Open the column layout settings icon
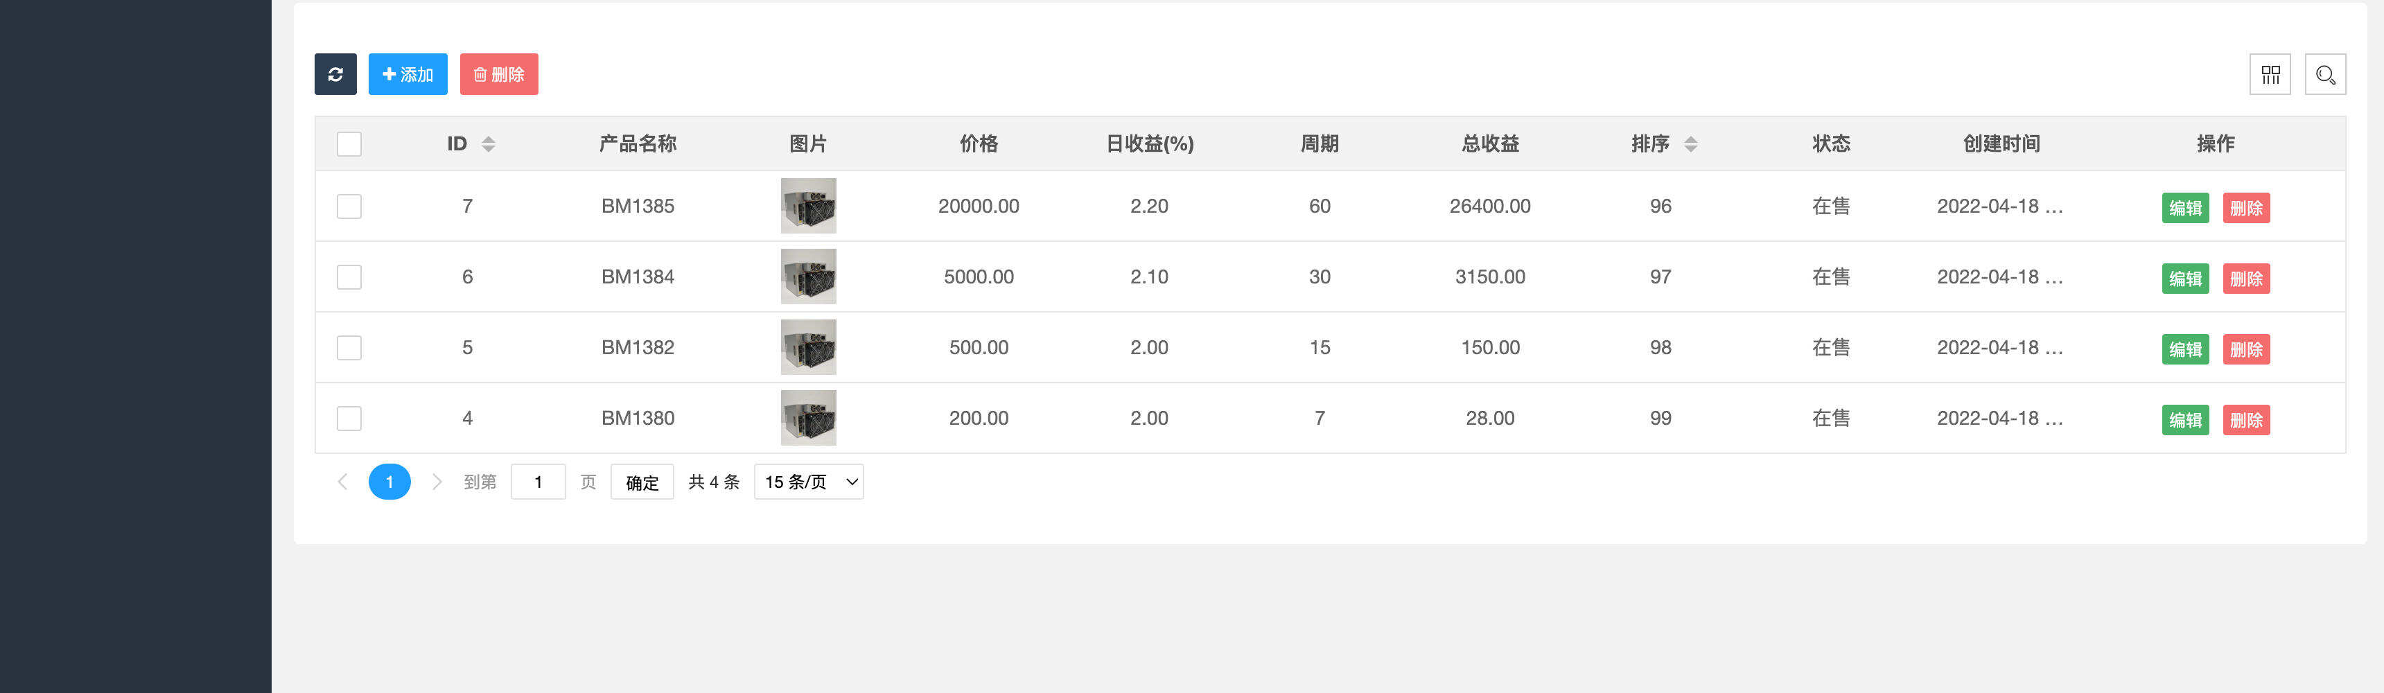Screen dimensions: 2384x693 2269,74
